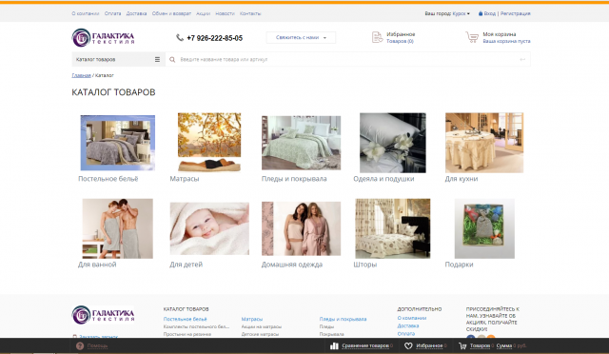Open the Домашняя одежда category image

pos(301,228)
